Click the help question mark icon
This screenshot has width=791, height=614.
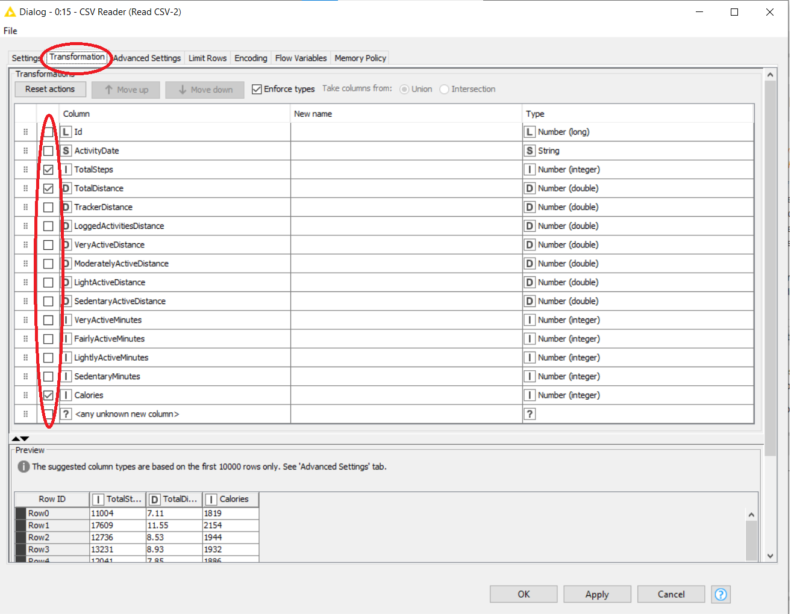tap(721, 594)
